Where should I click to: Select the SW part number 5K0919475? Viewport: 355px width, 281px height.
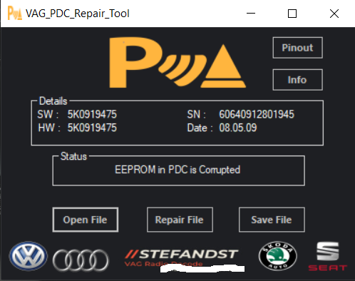[x=92, y=114]
